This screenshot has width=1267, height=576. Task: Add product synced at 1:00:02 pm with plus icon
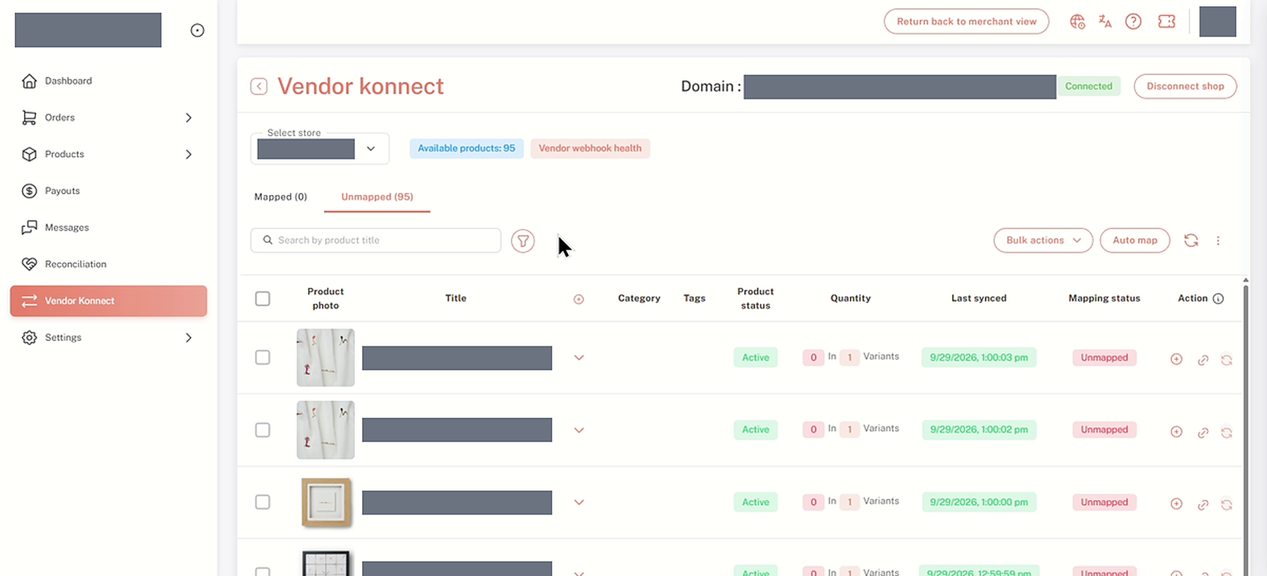point(1177,432)
